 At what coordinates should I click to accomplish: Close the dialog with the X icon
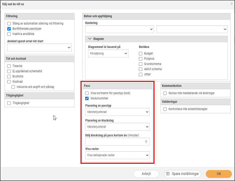232,4
